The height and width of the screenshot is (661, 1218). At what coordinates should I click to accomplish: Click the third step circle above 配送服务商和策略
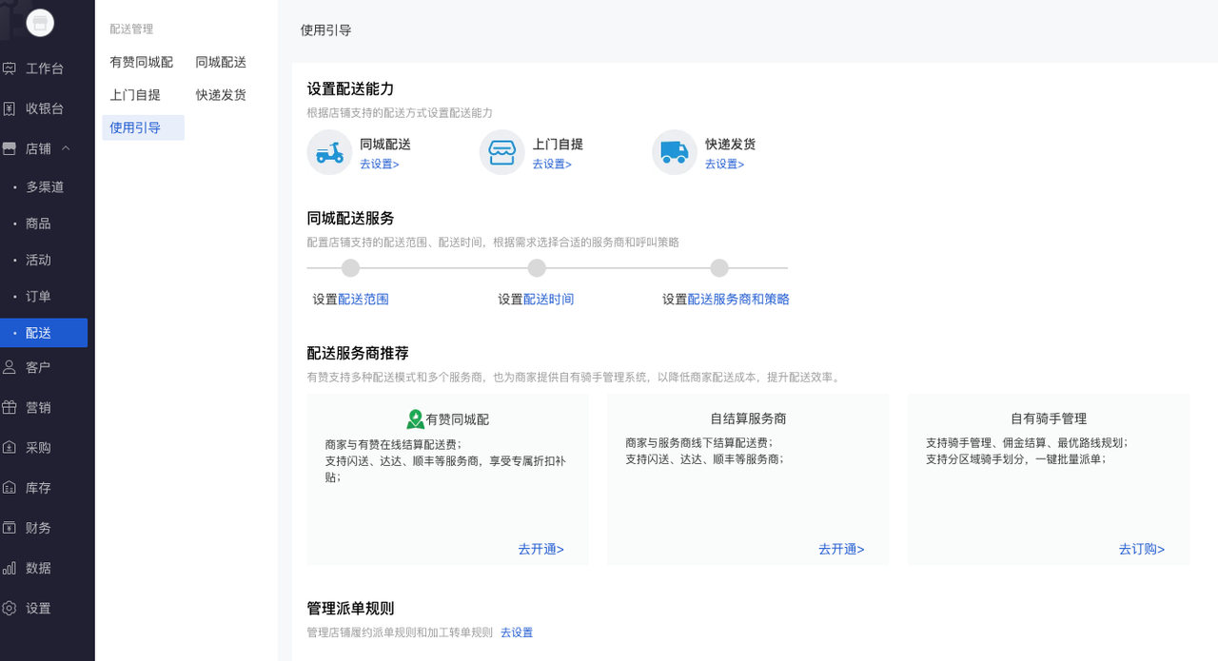coord(719,268)
